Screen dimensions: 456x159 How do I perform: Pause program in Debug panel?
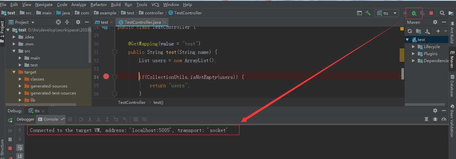pos(10,139)
